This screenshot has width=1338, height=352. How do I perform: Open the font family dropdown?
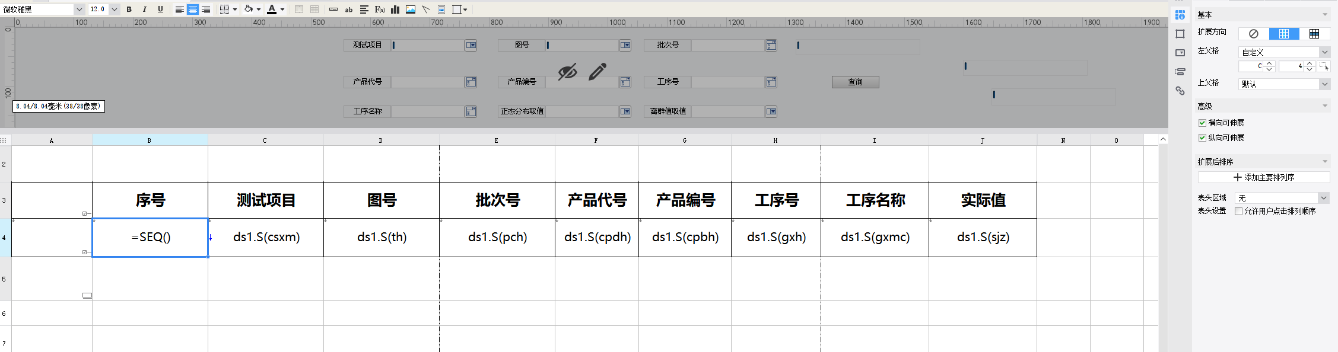click(79, 9)
